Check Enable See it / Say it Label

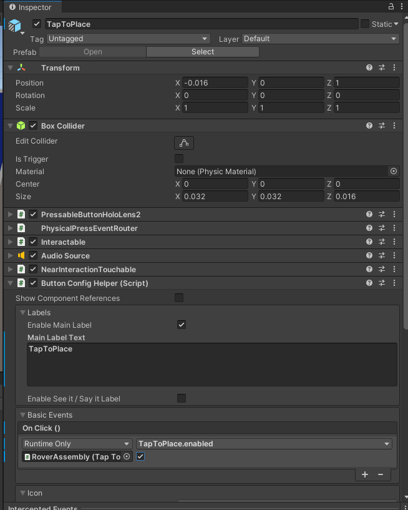point(182,398)
